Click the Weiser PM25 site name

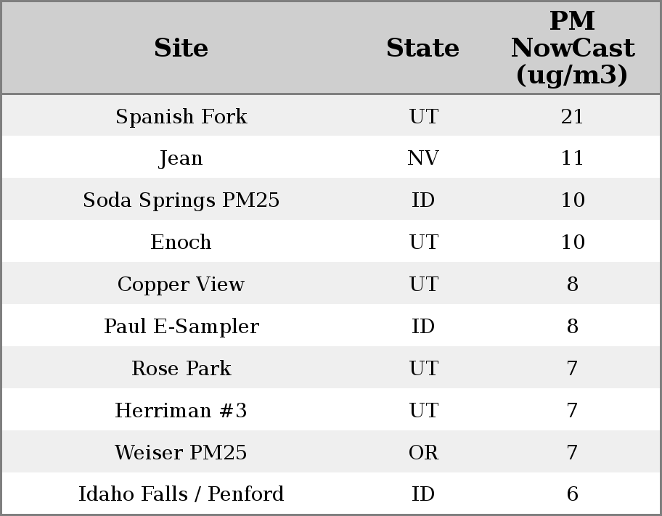click(181, 453)
